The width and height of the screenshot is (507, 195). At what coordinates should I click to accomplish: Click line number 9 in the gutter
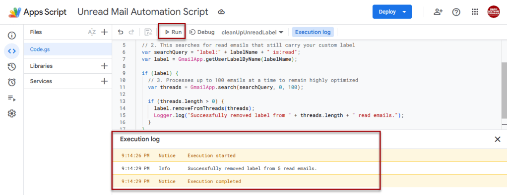(x=124, y=73)
